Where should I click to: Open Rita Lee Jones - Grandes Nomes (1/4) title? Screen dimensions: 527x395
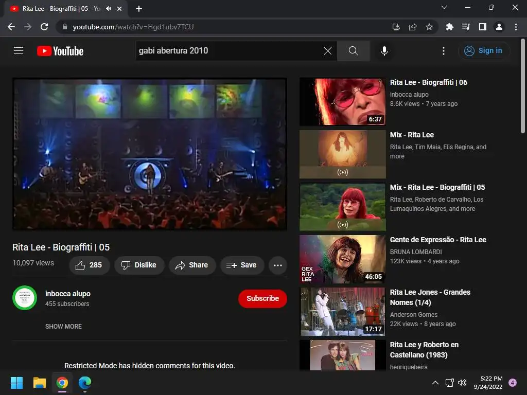pyautogui.click(x=430, y=297)
